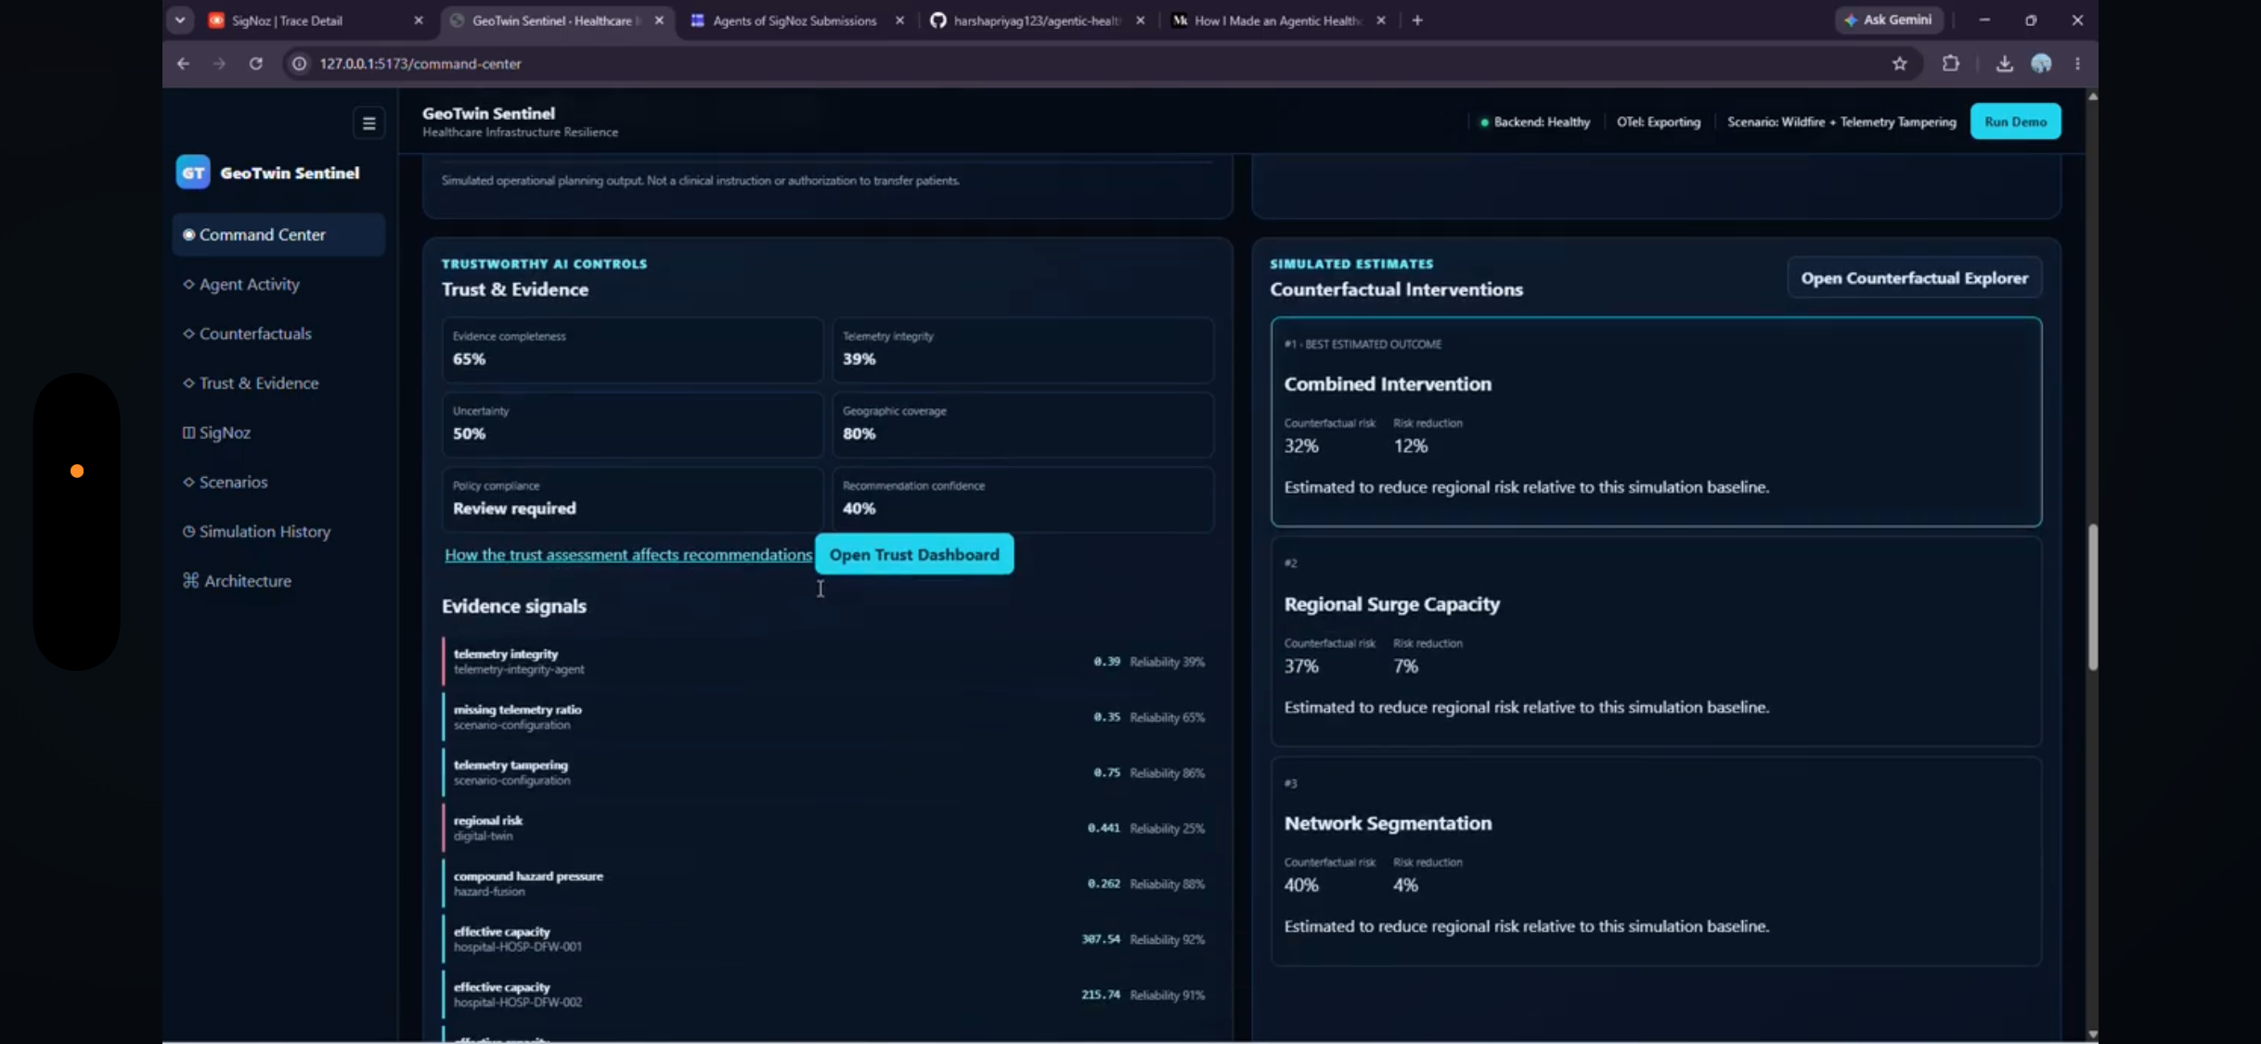Click Ask Gemini button

(x=1889, y=19)
